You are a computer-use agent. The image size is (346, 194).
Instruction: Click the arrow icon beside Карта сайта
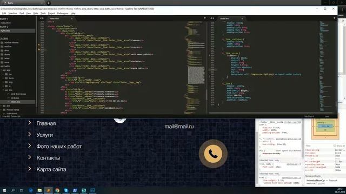click(30, 169)
